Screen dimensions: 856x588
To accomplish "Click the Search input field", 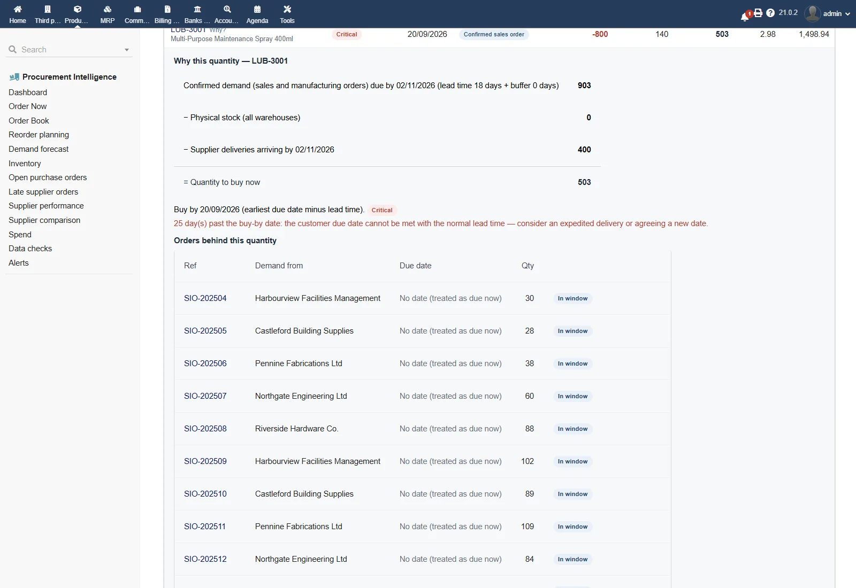I will click(70, 50).
